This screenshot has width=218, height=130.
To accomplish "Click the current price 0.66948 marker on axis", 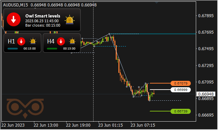I will [x=206, y=94].
